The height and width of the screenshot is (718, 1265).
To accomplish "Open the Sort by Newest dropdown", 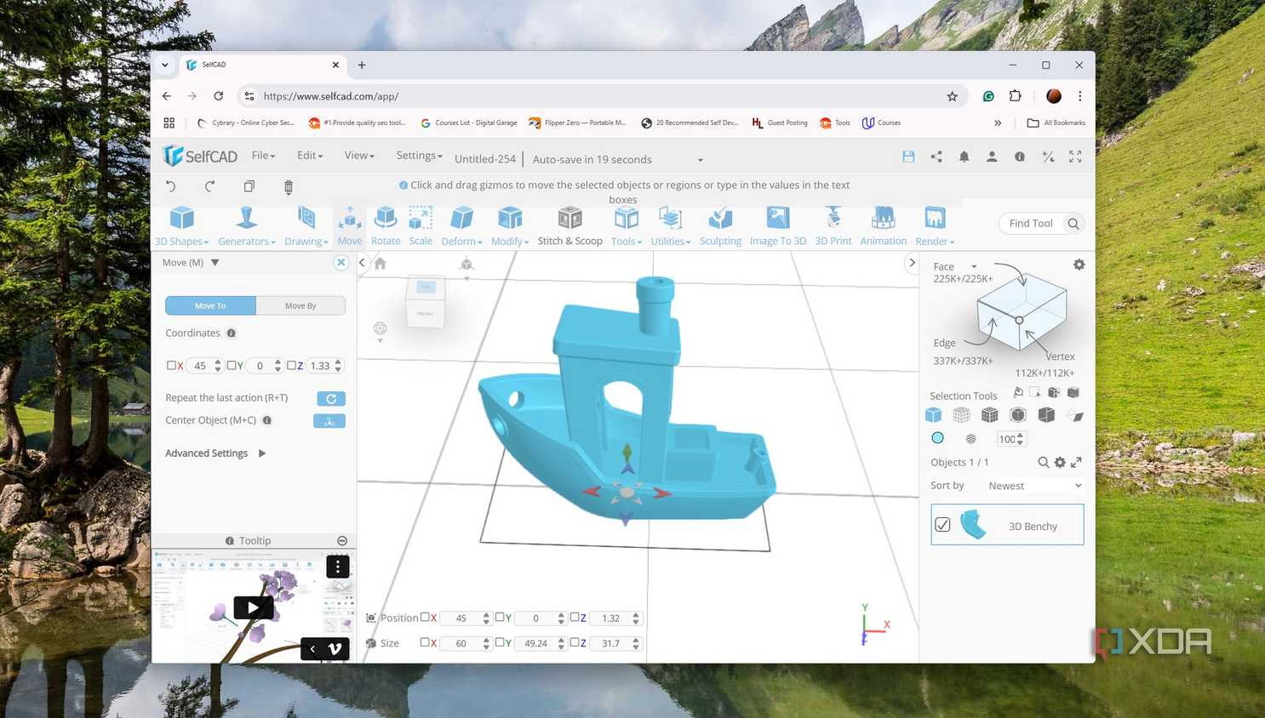I will pyautogui.click(x=1034, y=486).
